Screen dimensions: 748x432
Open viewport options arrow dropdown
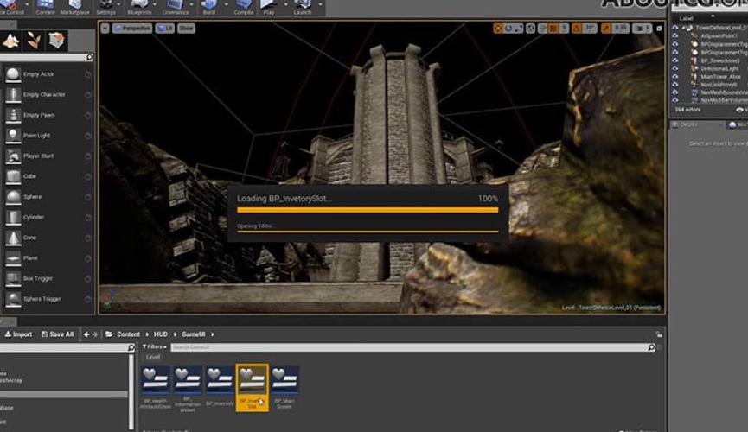coord(105,29)
